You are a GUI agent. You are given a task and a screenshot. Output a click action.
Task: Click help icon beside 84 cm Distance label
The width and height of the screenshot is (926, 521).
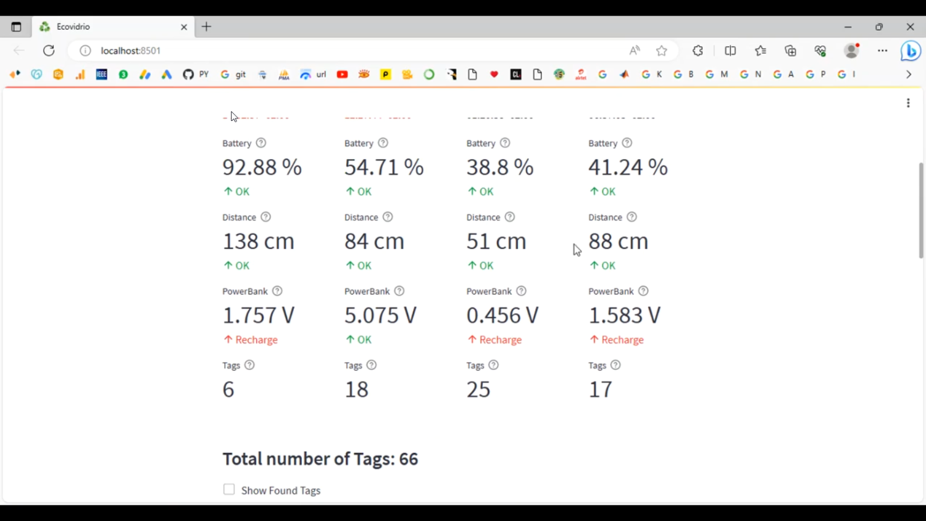coord(388,217)
